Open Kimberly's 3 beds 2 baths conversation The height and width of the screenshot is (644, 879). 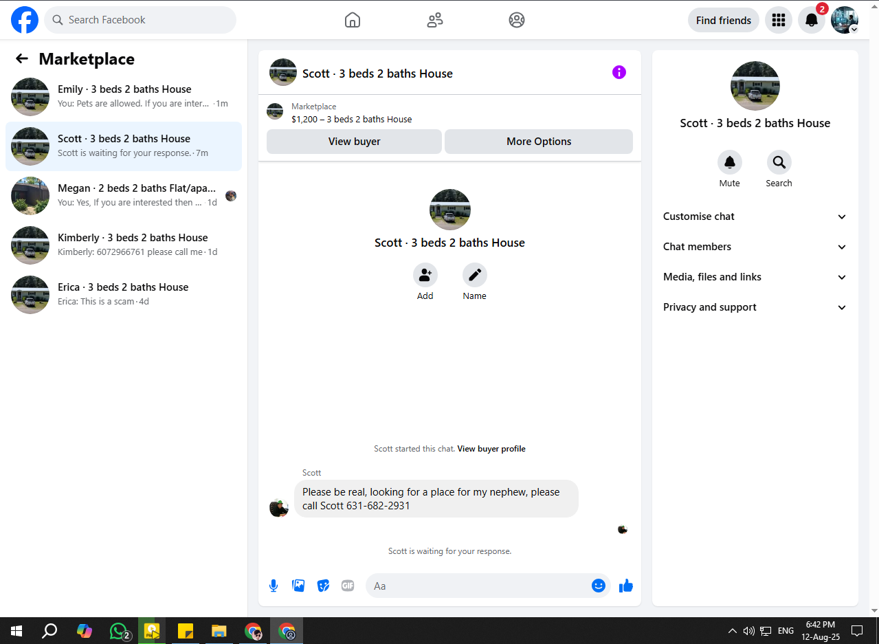124,245
